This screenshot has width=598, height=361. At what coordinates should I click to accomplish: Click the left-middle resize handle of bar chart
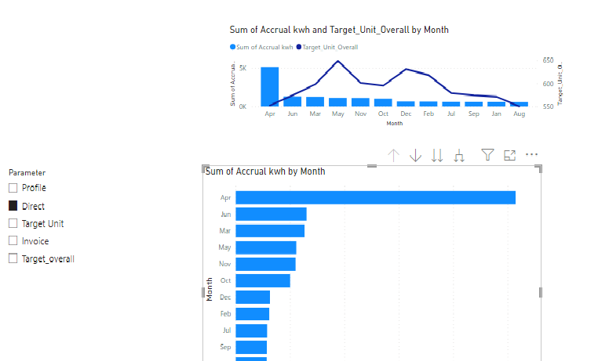pyautogui.click(x=203, y=293)
